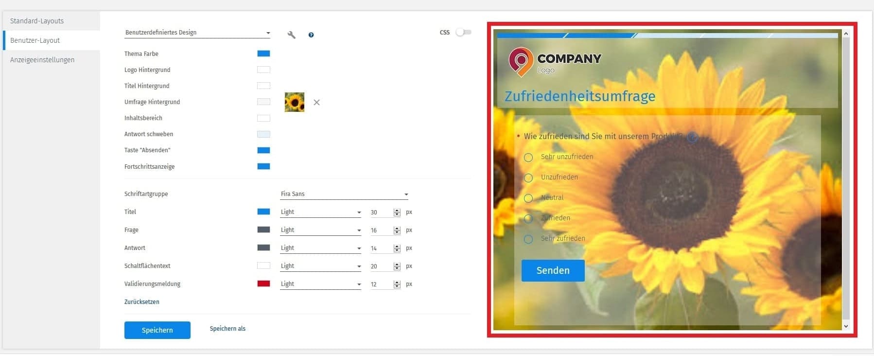Select the 'Sehr unzufrieden' radio option

tap(528, 158)
